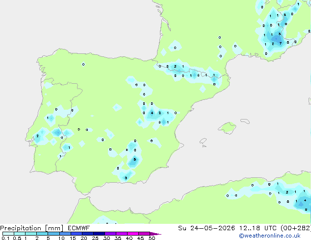Image resolution: width=311 pixels, height=240 pixels.
Task: Click the 'Su 24-05-2026' date text
Action: 207,228
